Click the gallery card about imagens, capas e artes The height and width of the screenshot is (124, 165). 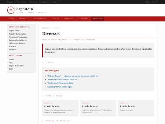tap(60, 108)
